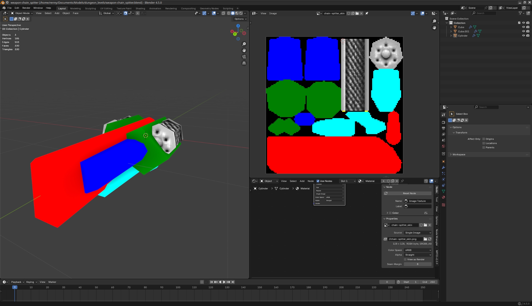Switch to orthographic grid view icon
The width and height of the screenshot is (532, 306).
[244, 63]
